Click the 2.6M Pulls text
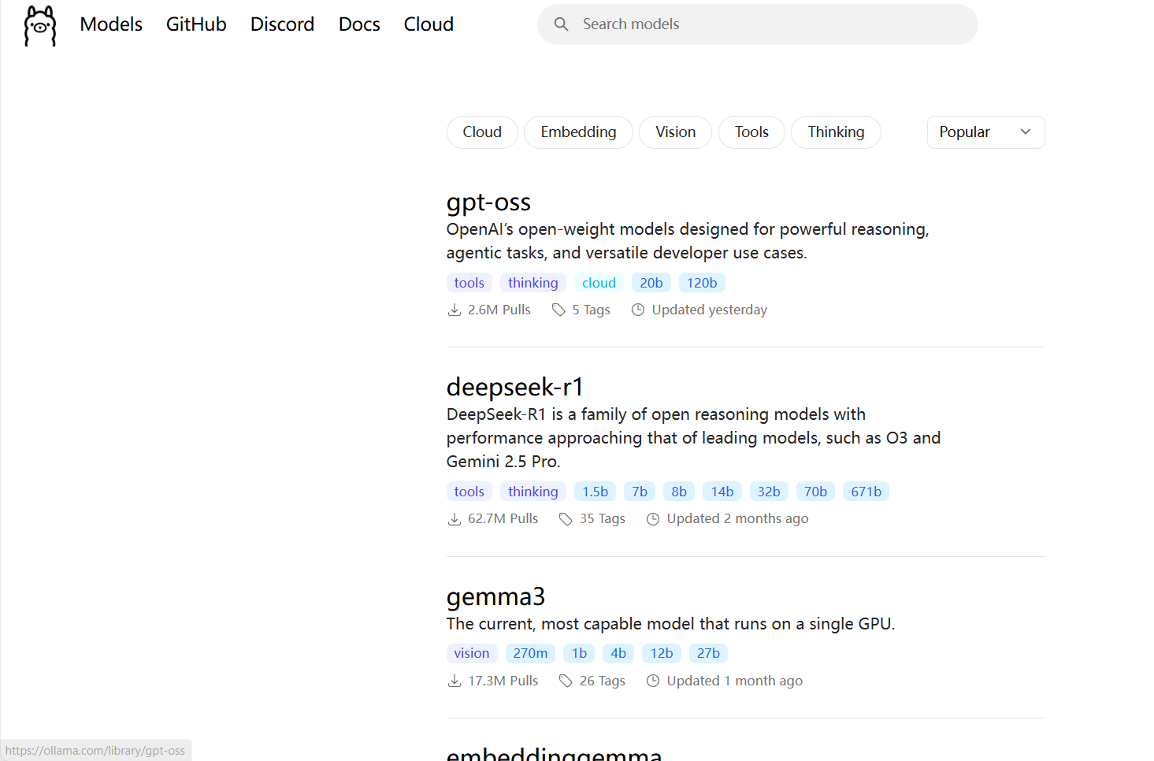Screen dimensions: 1154x761 pyautogui.click(x=499, y=310)
